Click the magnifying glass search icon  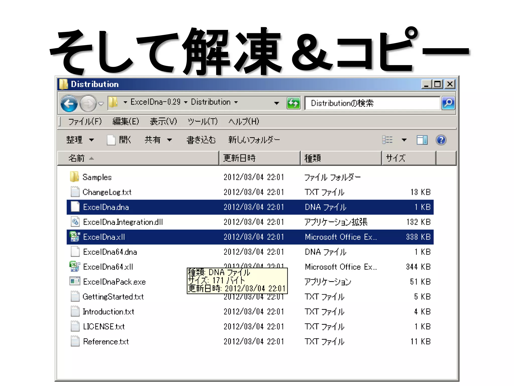[448, 103]
